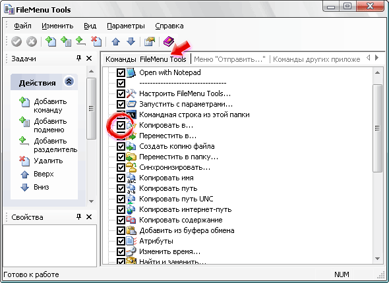
Task: Open the Справка menu
Action: pyautogui.click(x=169, y=26)
